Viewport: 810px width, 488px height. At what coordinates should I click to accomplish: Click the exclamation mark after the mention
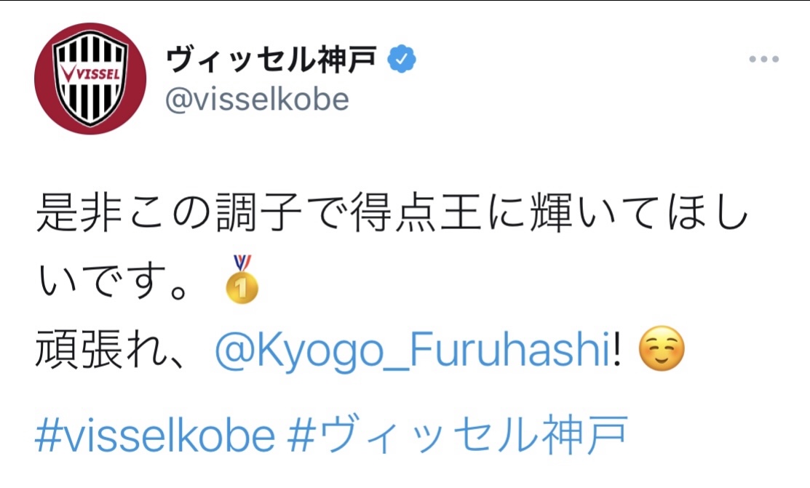coord(617,353)
